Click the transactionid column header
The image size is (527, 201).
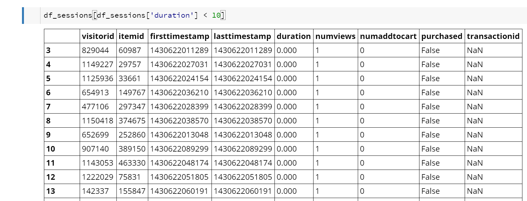[x=493, y=36]
